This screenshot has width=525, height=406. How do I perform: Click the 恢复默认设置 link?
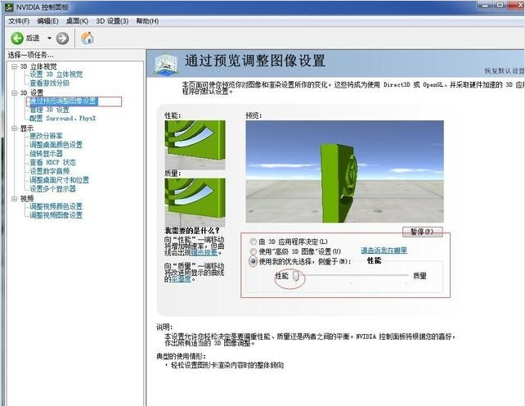(x=505, y=70)
